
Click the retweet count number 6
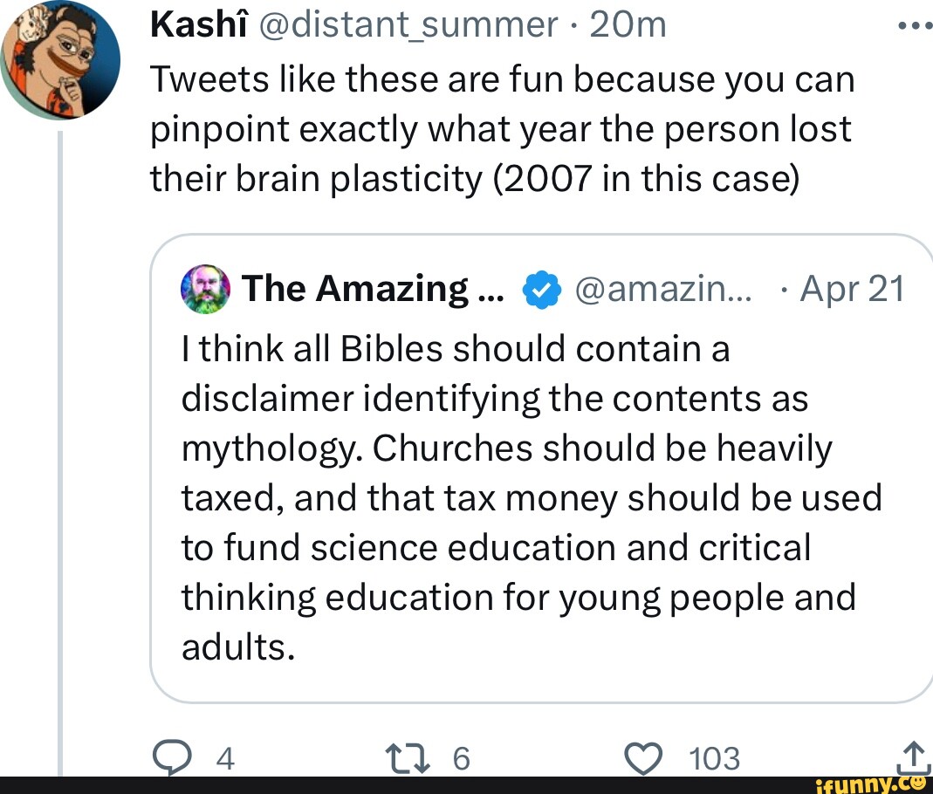tap(463, 758)
